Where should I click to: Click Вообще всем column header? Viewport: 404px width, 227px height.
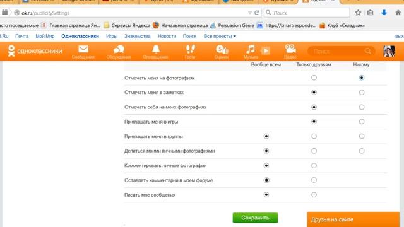tap(266, 64)
